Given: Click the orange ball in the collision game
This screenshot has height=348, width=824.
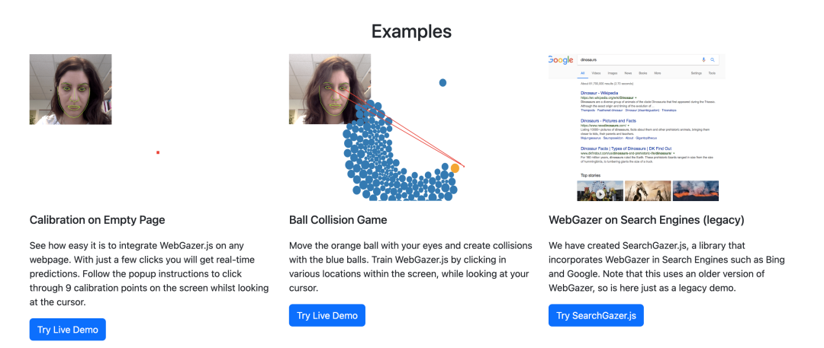Looking at the screenshot, I should pyautogui.click(x=455, y=168).
